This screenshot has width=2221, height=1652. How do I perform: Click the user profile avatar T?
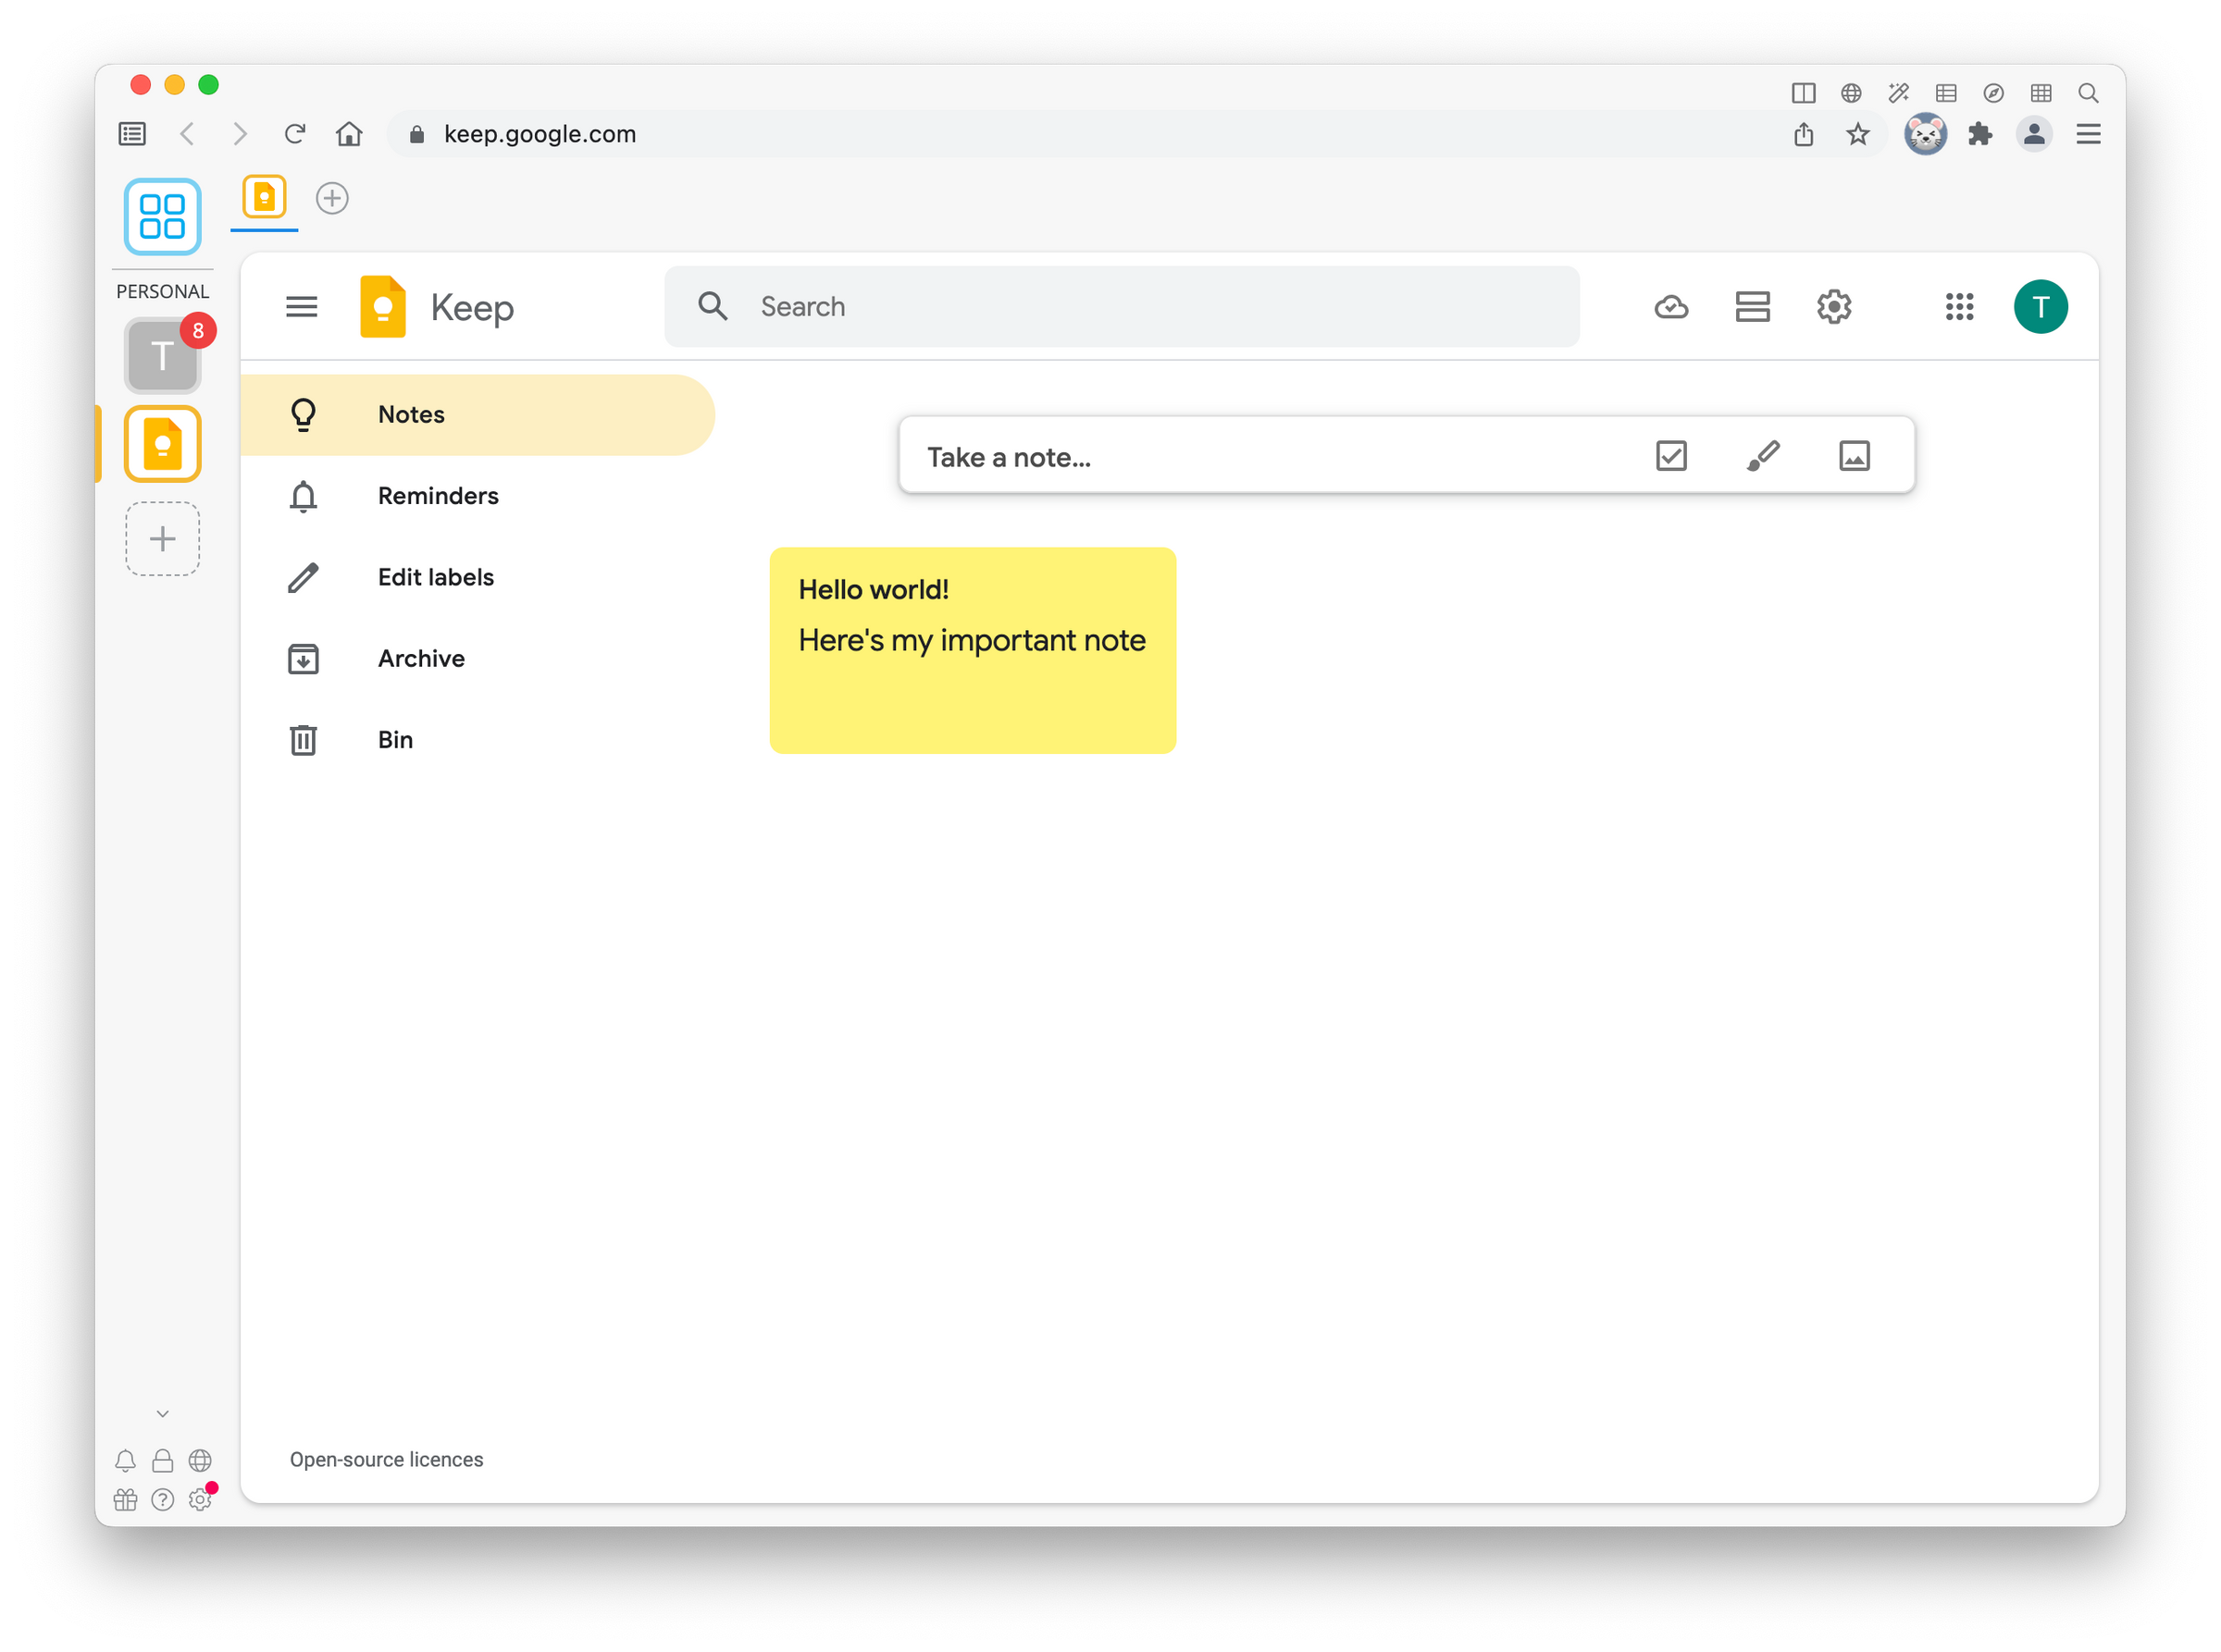point(2041,307)
